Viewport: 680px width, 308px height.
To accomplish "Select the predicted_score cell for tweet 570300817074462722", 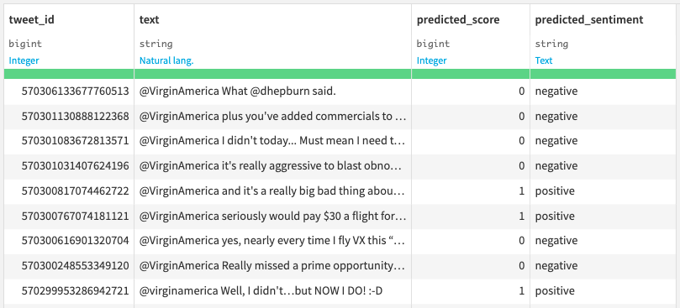I will click(x=471, y=191).
